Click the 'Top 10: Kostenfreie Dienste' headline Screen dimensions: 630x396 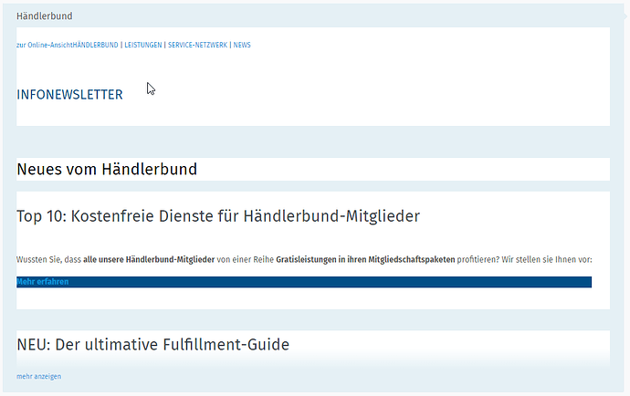pyautogui.click(x=218, y=216)
